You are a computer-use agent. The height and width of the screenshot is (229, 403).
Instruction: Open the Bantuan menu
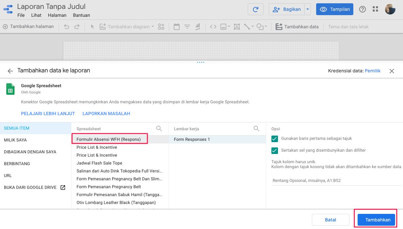[x=81, y=15]
